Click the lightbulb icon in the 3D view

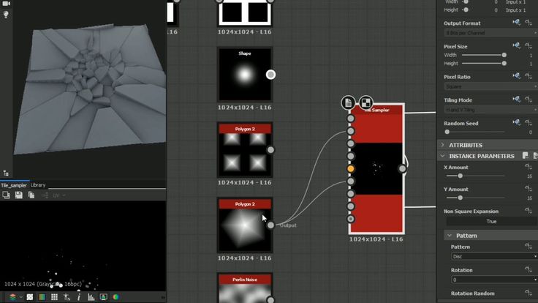(6, 14)
